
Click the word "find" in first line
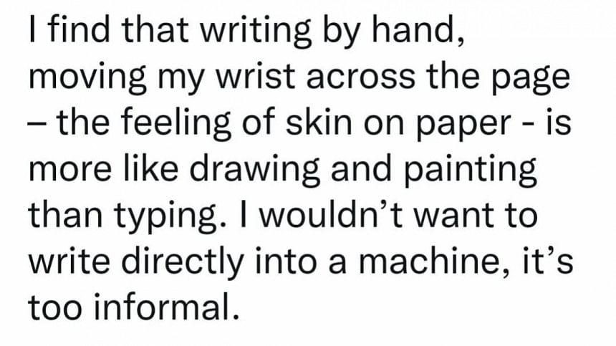coord(79,30)
